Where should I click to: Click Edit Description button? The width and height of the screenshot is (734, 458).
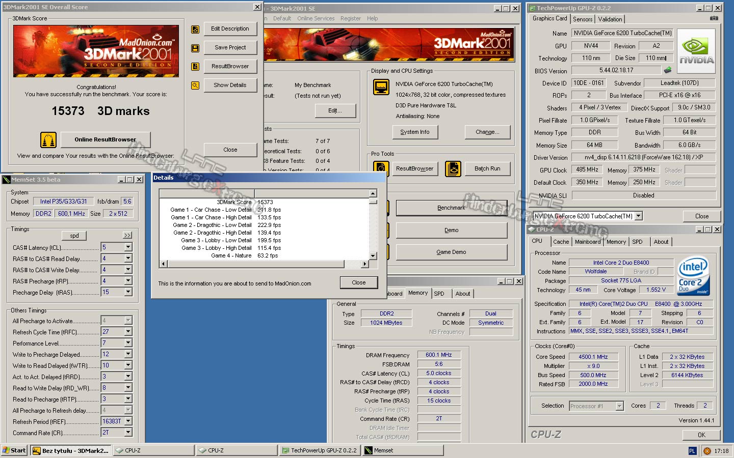(x=230, y=29)
